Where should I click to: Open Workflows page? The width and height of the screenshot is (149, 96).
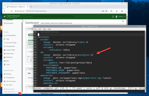click(8, 57)
